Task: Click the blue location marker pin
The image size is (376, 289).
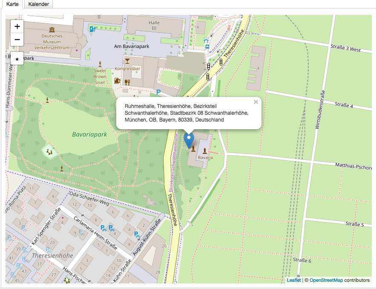Action: [x=188, y=140]
